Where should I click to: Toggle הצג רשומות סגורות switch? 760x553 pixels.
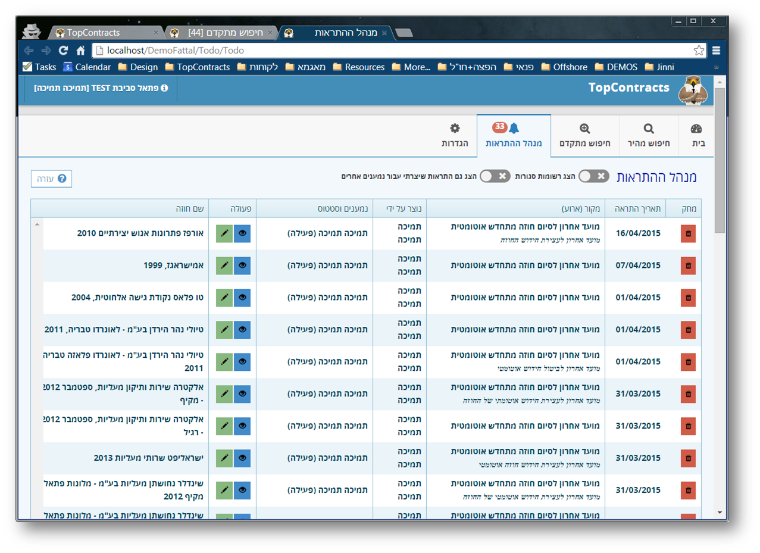pyautogui.click(x=594, y=176)
